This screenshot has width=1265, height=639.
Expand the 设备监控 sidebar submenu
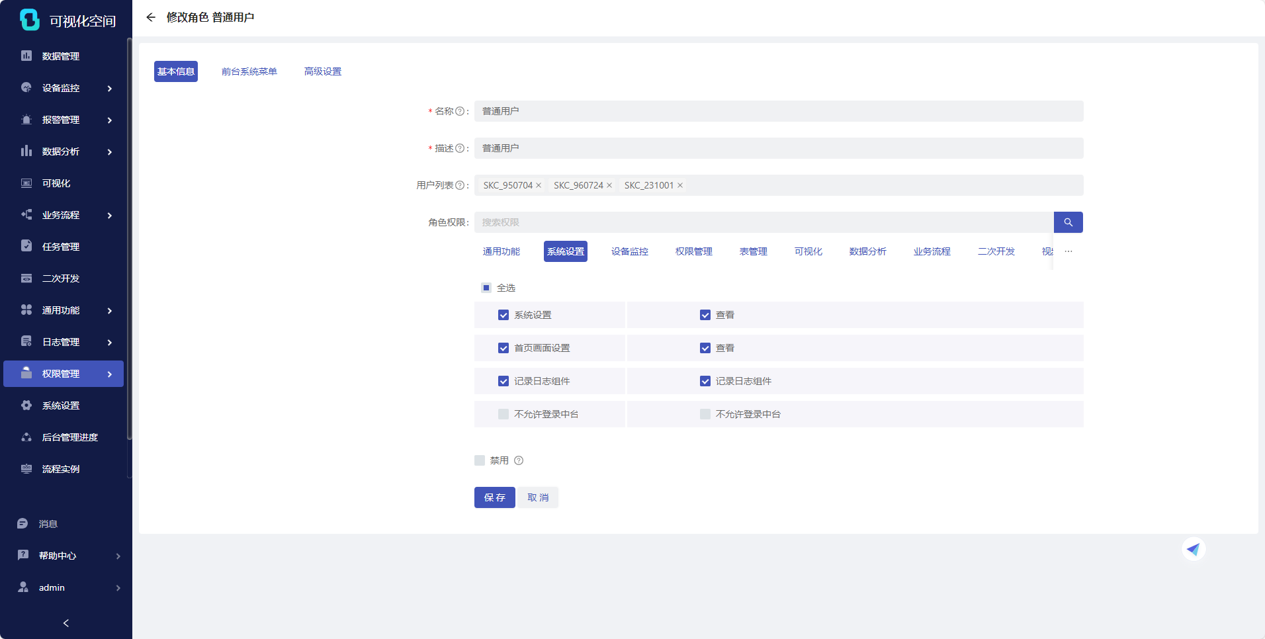pyautogui.click(x=110, y=88)
